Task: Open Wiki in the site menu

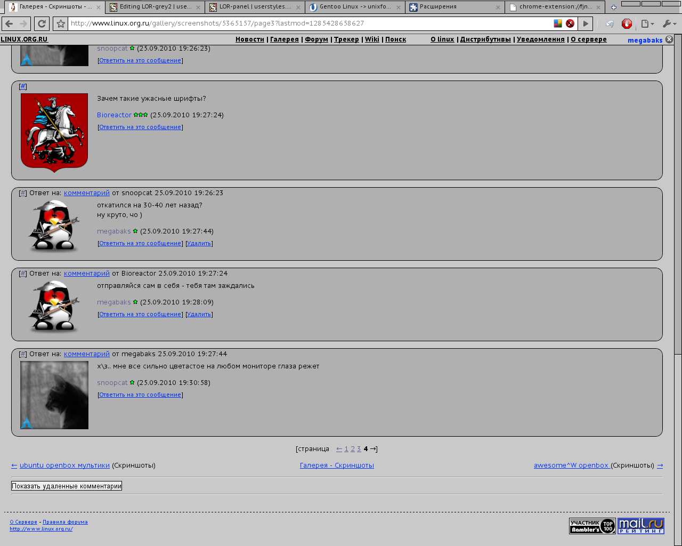Action: (x=372, y=39)
